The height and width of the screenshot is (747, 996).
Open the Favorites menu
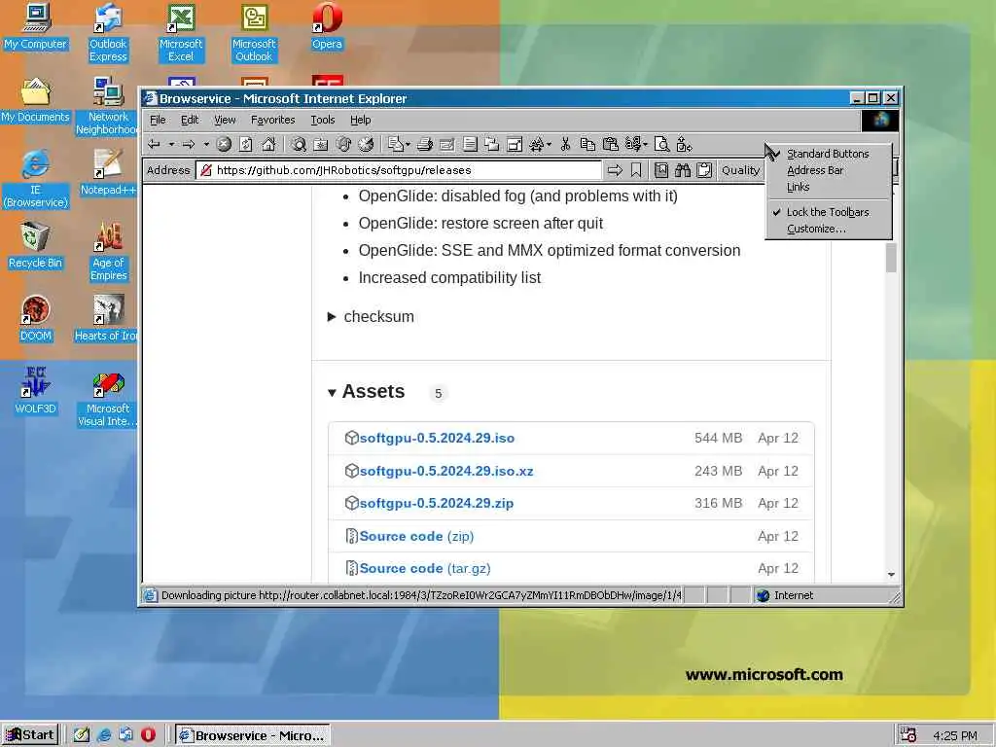coord(272,120)
